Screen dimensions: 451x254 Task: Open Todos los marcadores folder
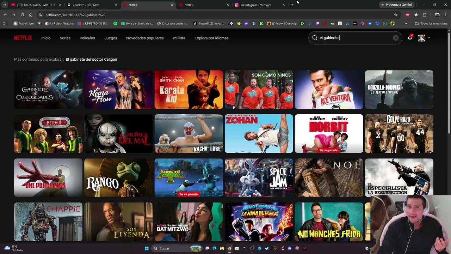[431, 24]
